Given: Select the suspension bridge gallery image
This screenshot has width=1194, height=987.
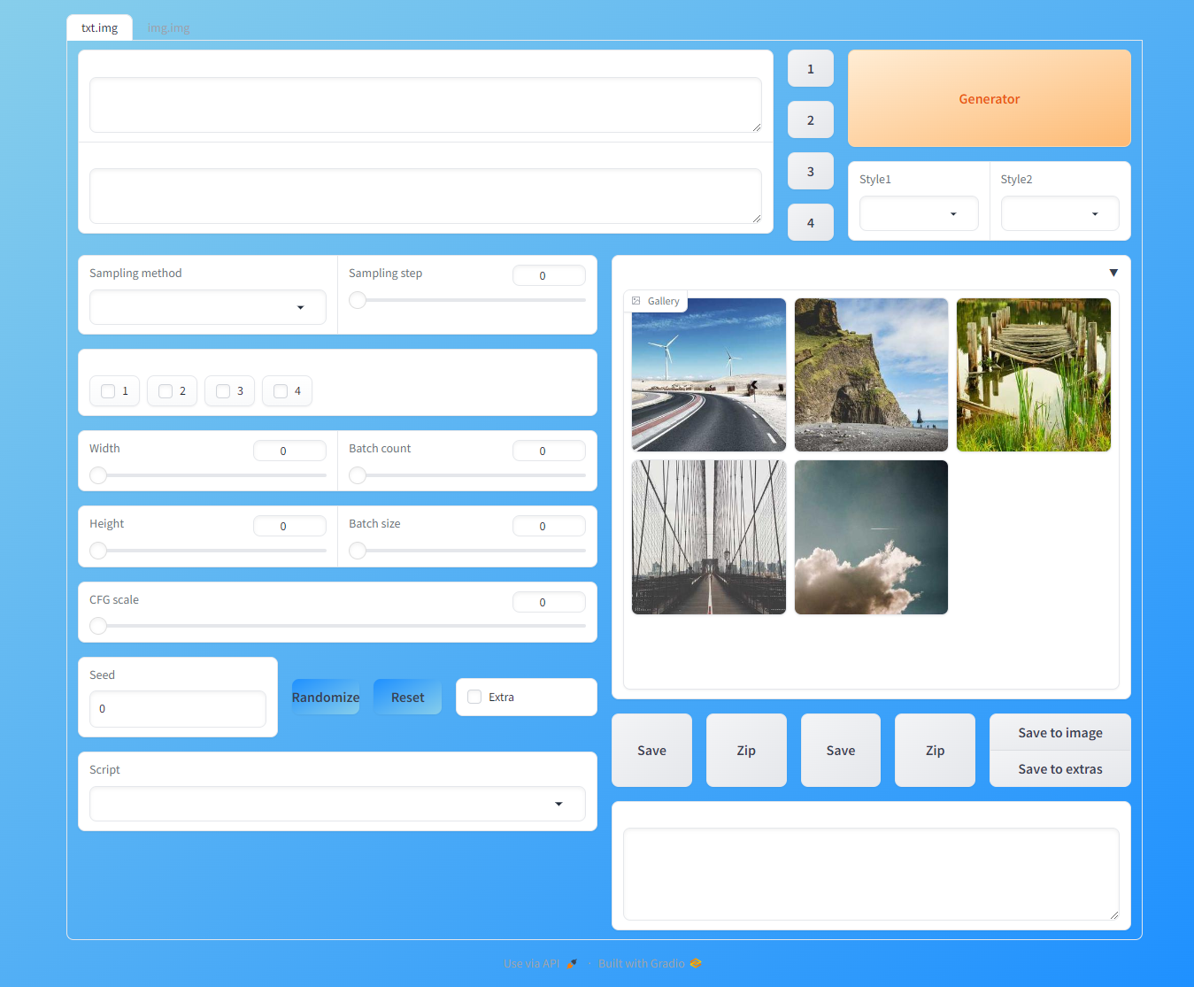Looking at the screenshot, I should [x=708, y=537].
